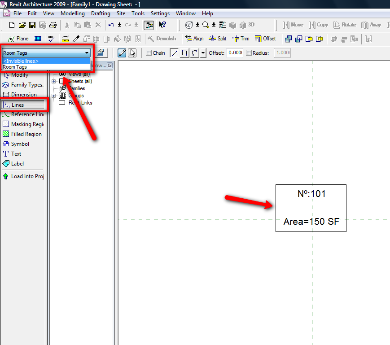Open the File menu
This screenshot has height=345, width=390.
pyautogui.click(x=18, y=13)
